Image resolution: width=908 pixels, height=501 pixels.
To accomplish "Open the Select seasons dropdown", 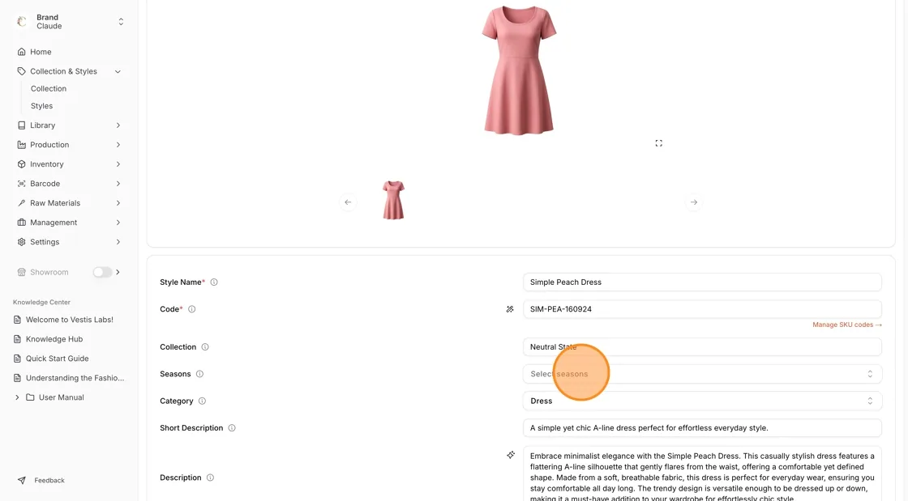I will (702, 374).
